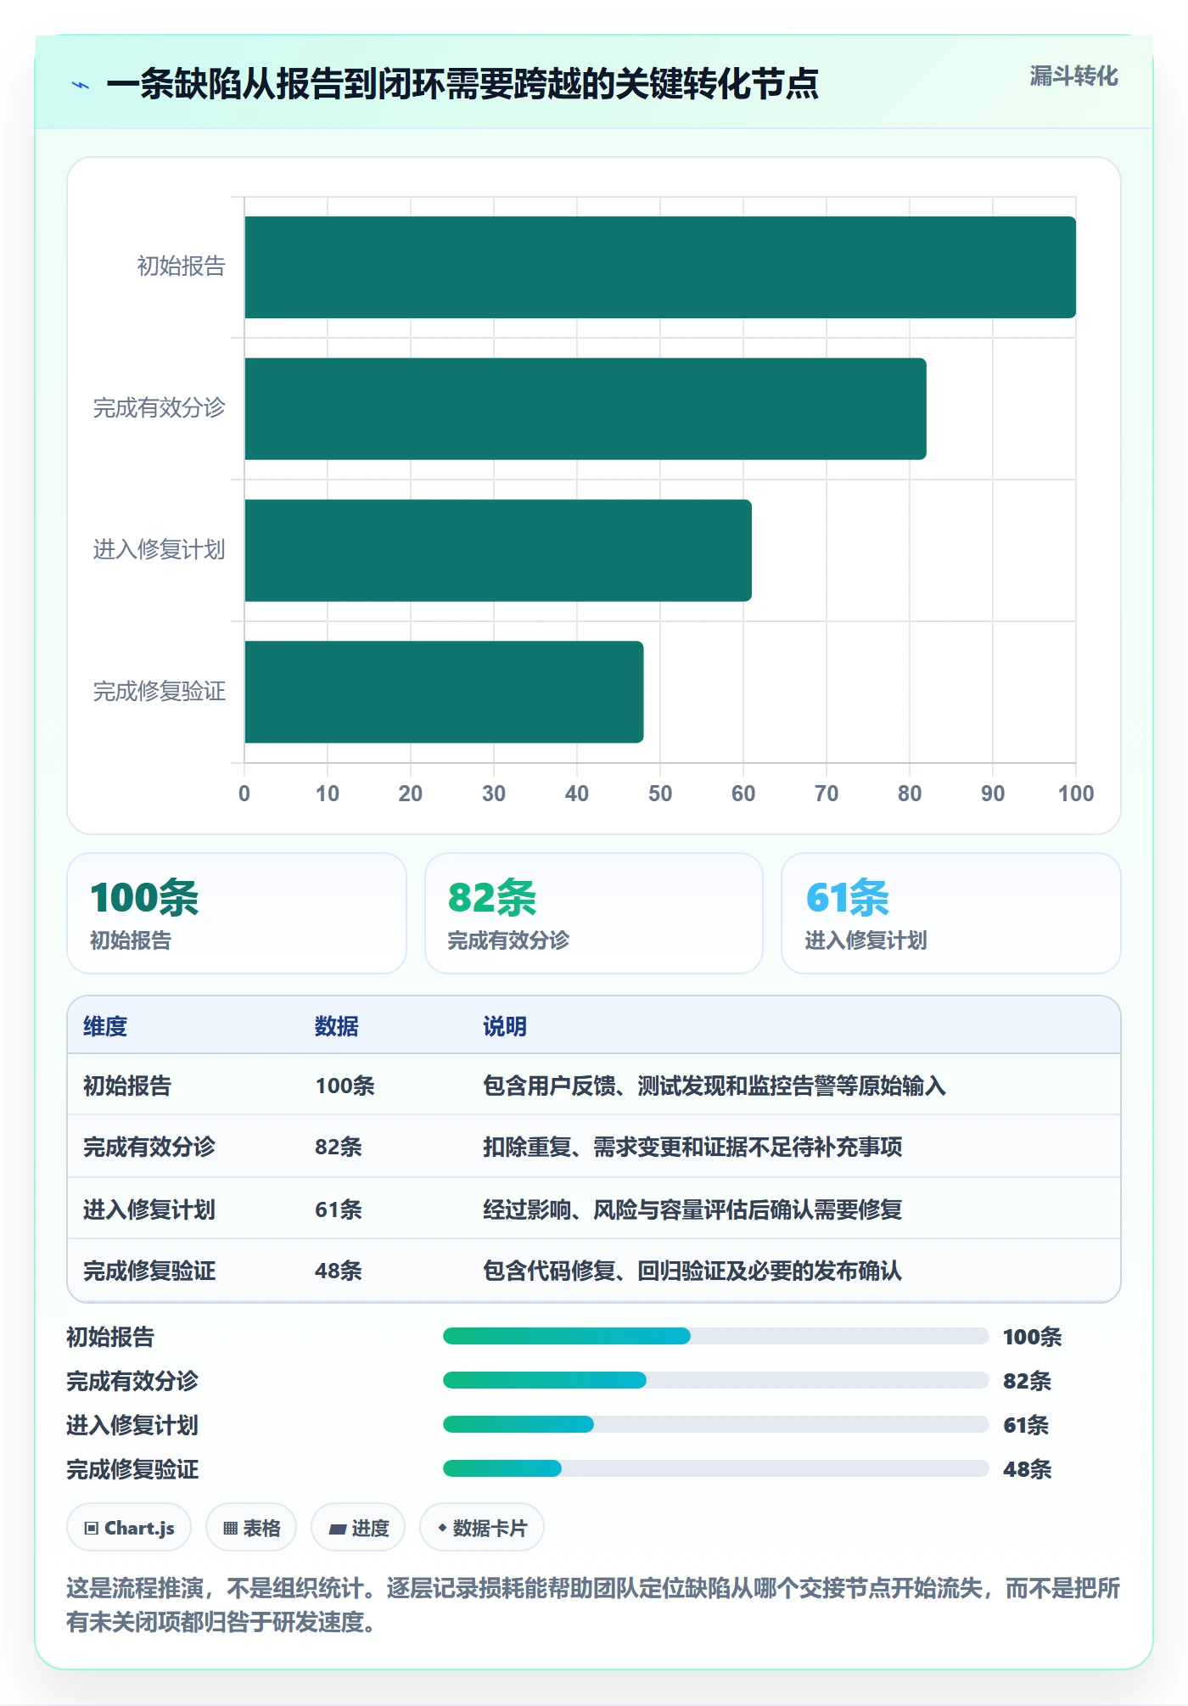Open the 82条 完成有效分诊 stat card
Image resolution: width=1188 pixels, height=1706 pixels.
[594, 913]
